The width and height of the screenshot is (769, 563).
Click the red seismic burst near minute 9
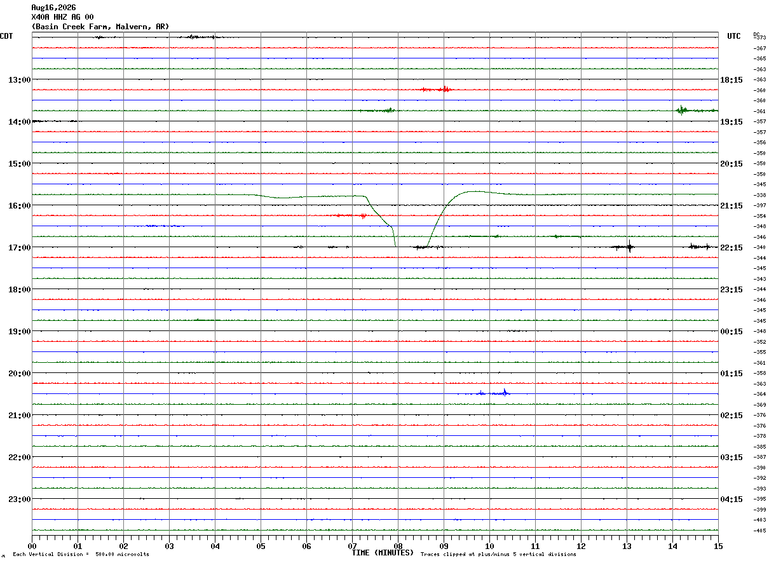pos(437,90)
